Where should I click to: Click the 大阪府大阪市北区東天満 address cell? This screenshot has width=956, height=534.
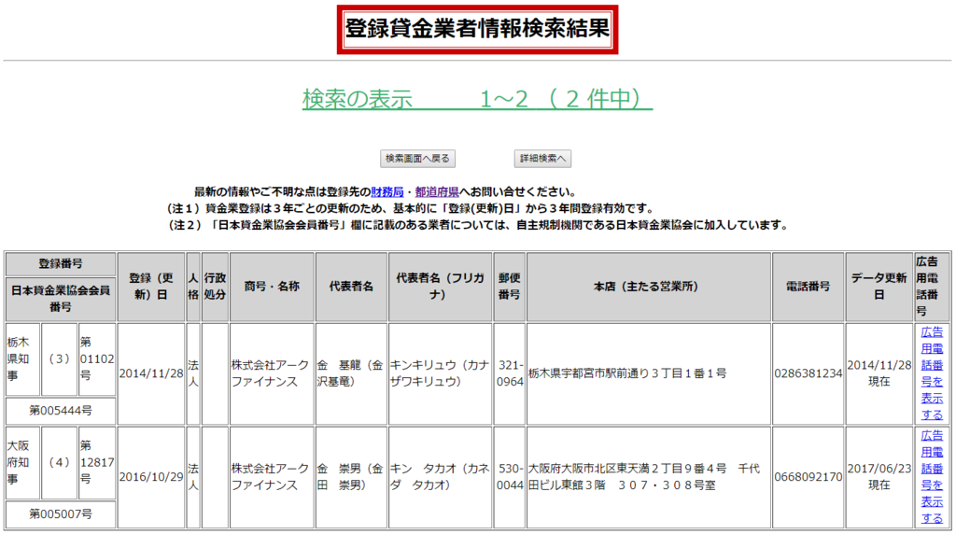pyautogui.click(x=649, y=477)
